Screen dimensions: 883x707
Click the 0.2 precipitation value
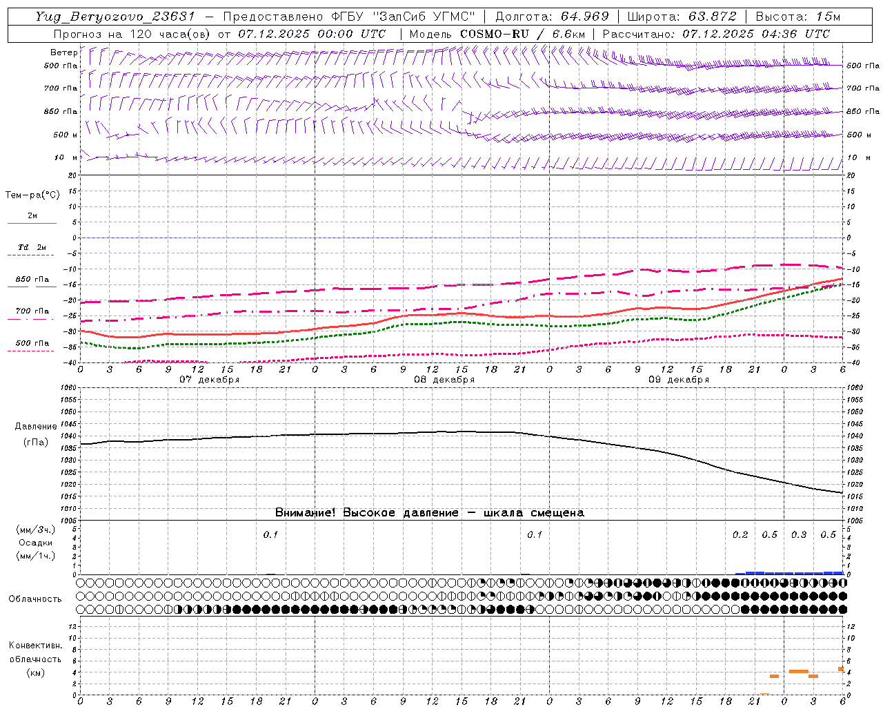point(740,535)
